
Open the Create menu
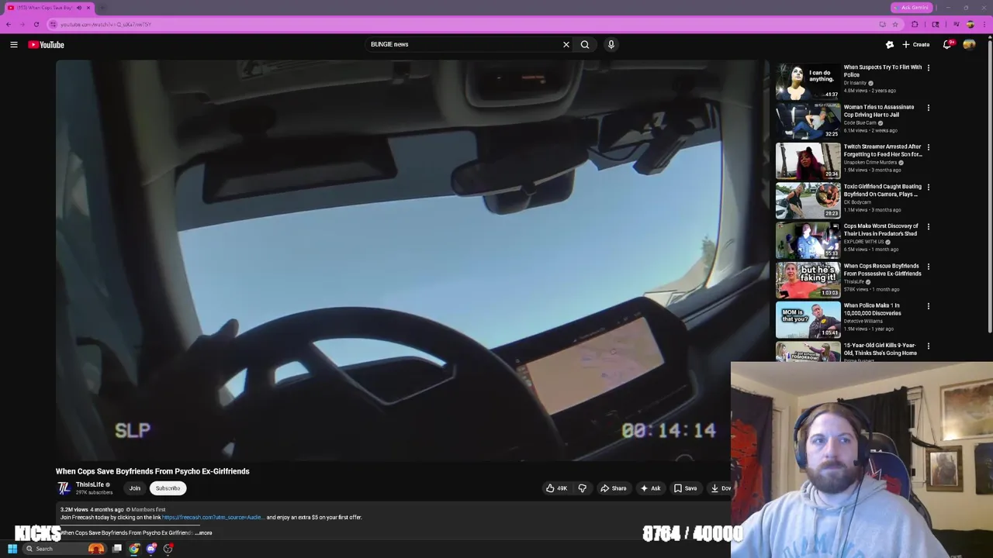coord(915,44)
